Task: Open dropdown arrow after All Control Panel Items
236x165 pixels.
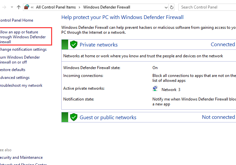Action: click(79, 7)
